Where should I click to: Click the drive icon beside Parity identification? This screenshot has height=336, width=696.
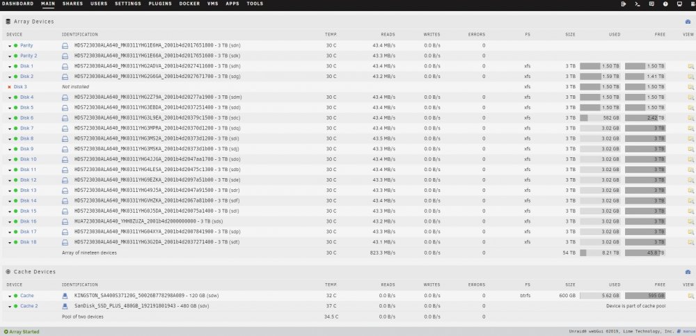point(65,46)
